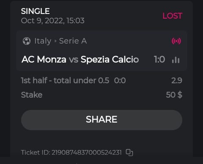Click the 50 $ stake amount
The width and height of the screenshot is (203, 164).
pos(174,95)
